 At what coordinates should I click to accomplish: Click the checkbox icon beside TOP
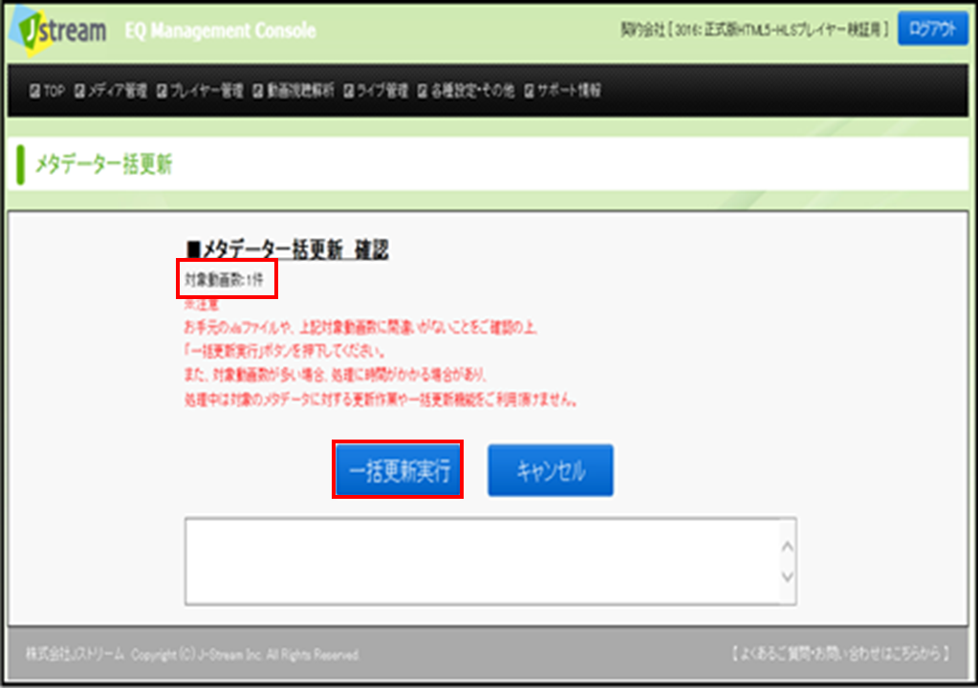(34, 92)
